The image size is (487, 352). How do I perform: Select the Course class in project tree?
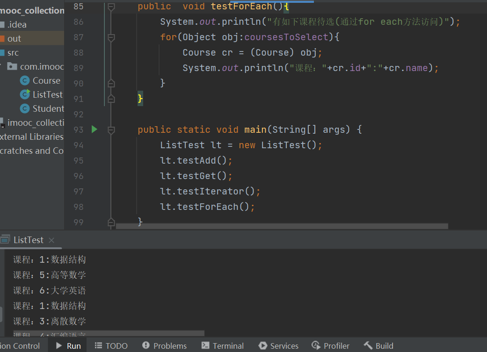[46, 80]
